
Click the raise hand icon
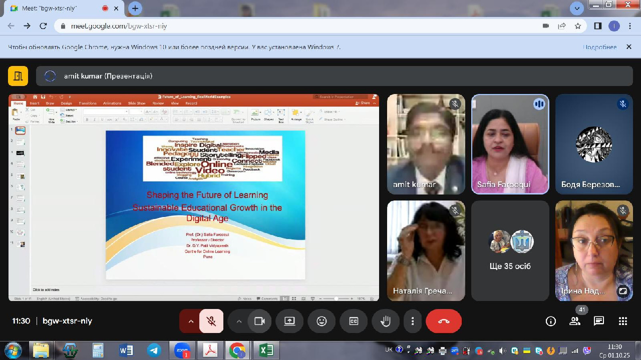click(x=386, y=321)
